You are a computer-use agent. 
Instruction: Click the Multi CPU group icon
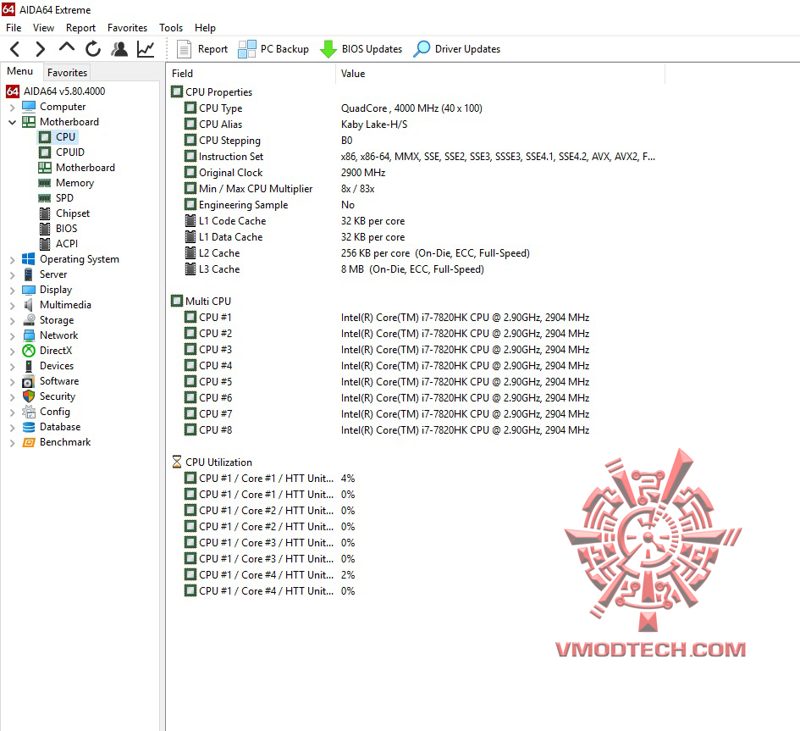click(x=177, y=302)
